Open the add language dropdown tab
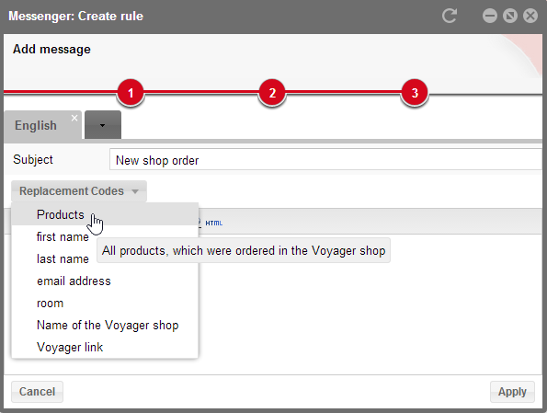The image size is (547, 413). [103, 125]
